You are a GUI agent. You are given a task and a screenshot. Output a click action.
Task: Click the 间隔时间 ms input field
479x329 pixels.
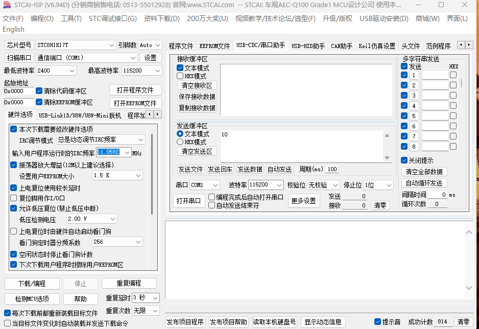pyautogui.click(x=438, y=195)
